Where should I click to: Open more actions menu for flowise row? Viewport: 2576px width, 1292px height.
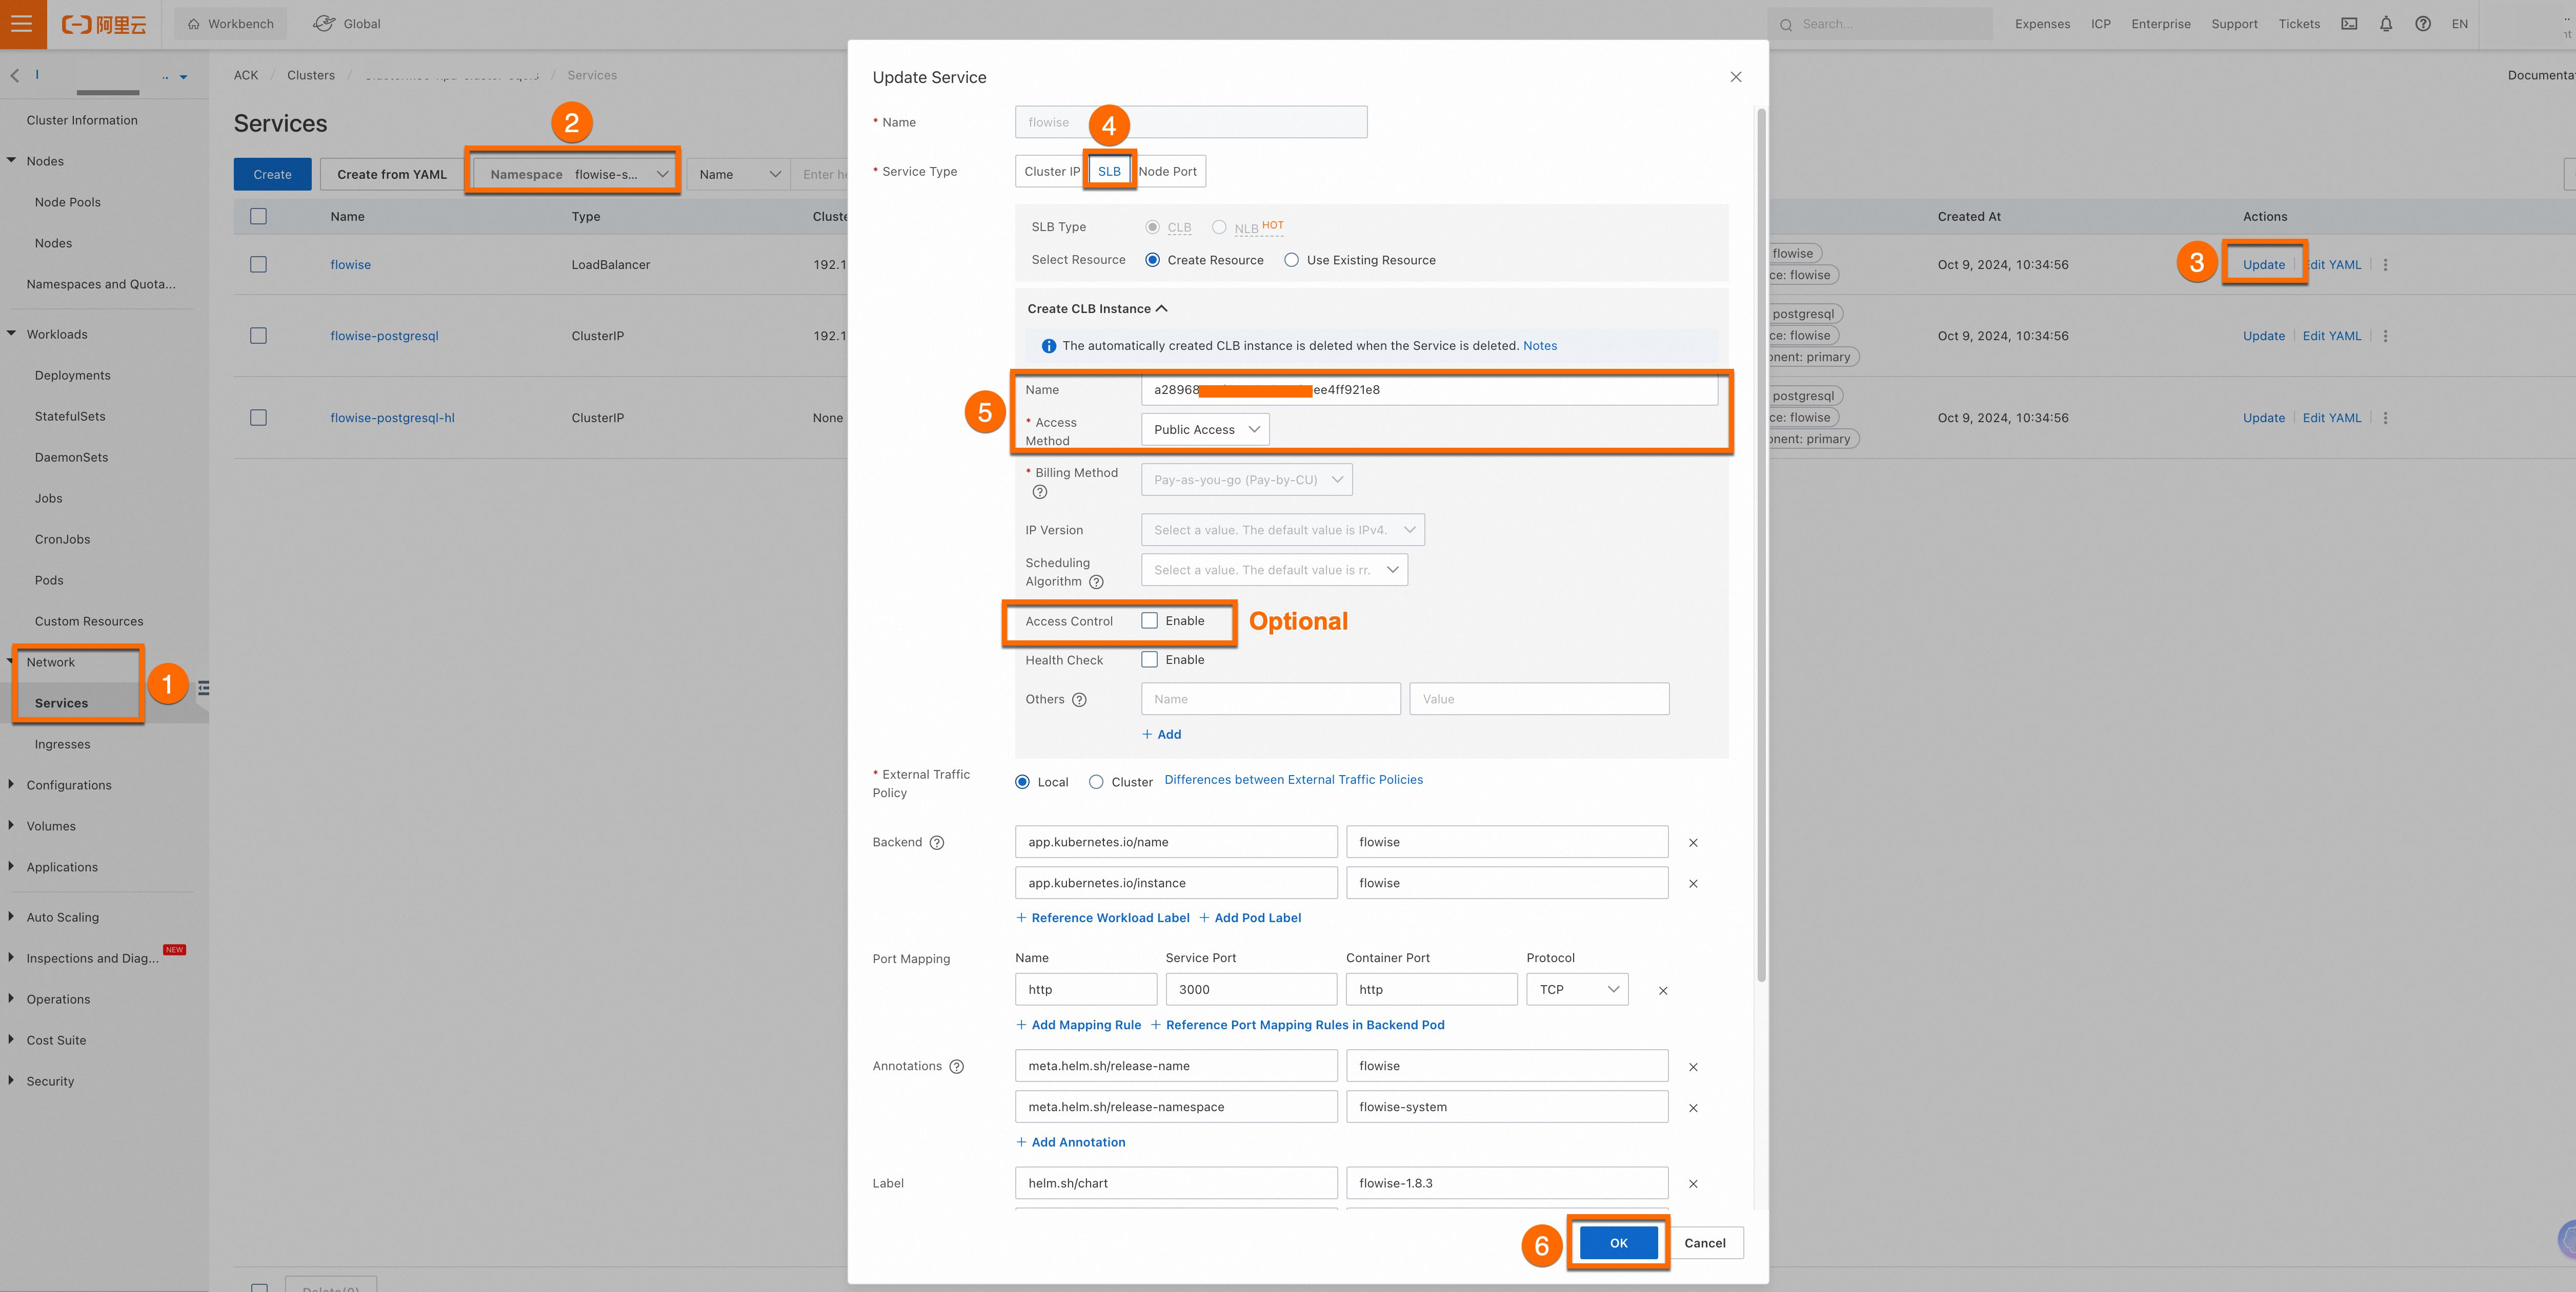2386,265
